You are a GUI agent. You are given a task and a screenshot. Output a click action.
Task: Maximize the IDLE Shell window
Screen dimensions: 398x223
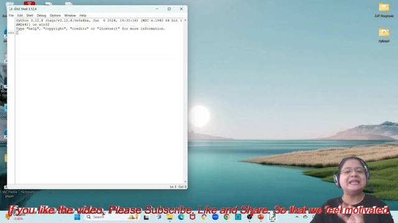(x=169, y=9)
